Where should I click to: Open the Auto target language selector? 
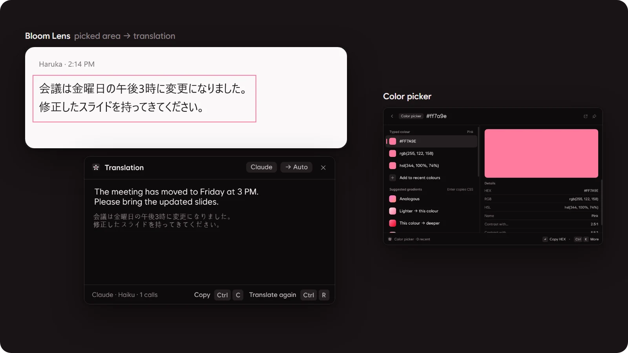tap(296, 167)
